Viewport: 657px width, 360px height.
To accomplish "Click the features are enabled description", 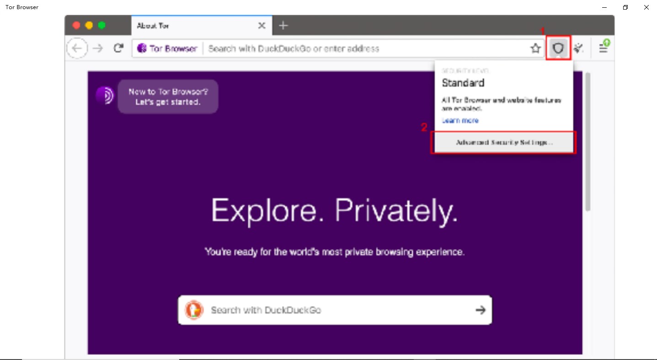I will pos(501,104).
